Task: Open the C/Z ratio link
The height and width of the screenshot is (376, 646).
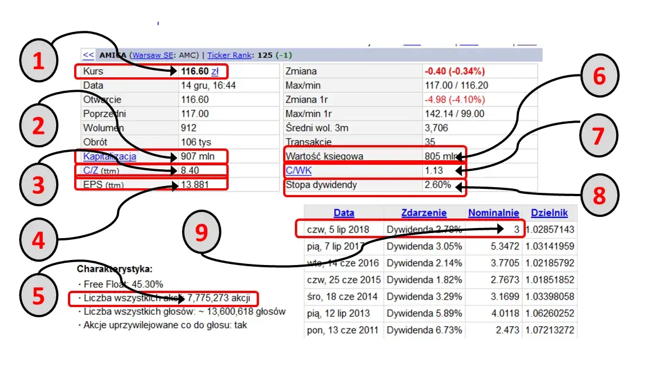Action: pyautogui.click(x=90, y=170)
